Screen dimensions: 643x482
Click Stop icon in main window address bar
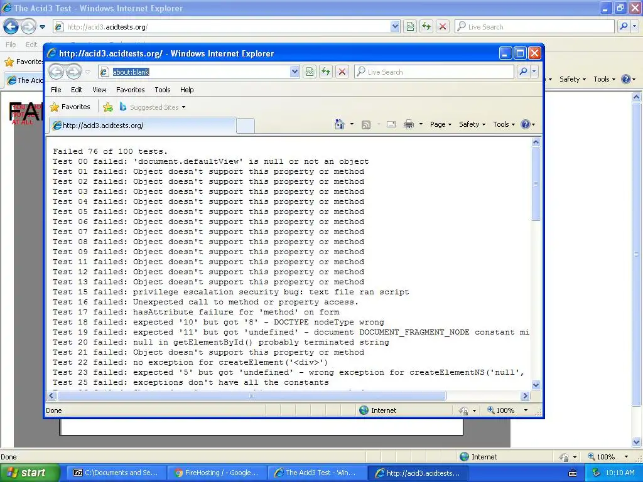coord(443,26)
